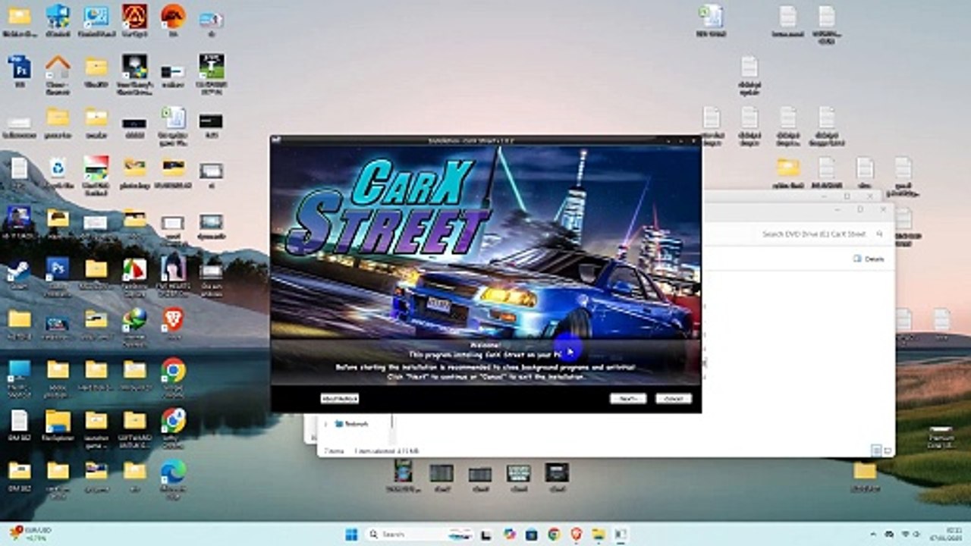
Task: Open the EA app desktop shortcut
Action: [x=173, y=19]
